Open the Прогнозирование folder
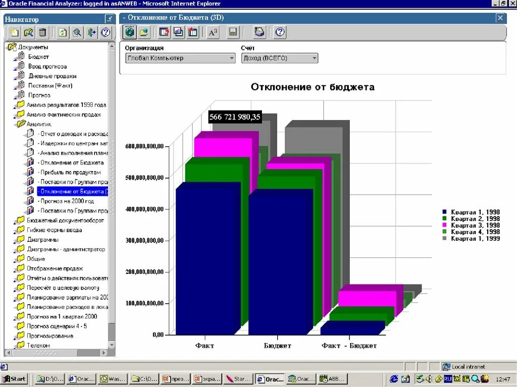The width and height of the screenshot is (517, 387). (x=50, y=336)
